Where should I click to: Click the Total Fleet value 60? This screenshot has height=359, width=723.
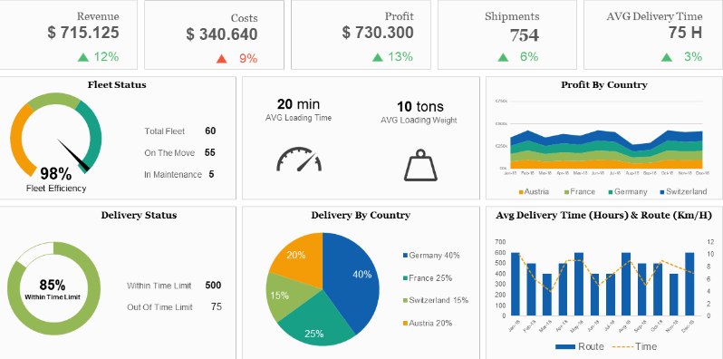[210, 131]
